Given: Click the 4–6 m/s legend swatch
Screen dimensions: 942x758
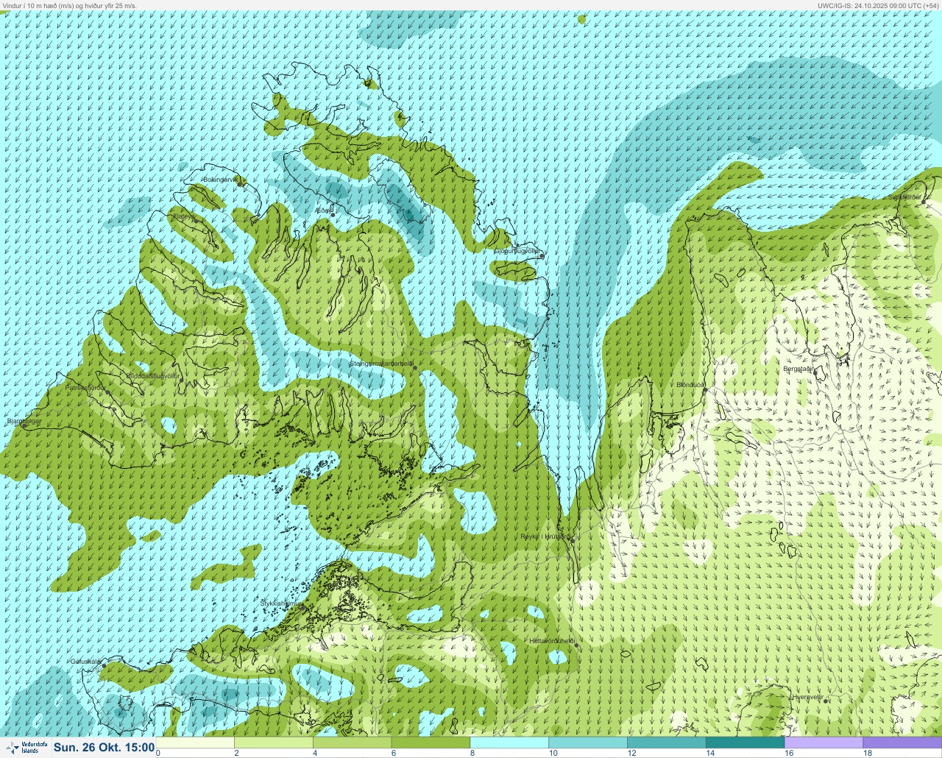Looking at the screenshot, I should [353, 743].
